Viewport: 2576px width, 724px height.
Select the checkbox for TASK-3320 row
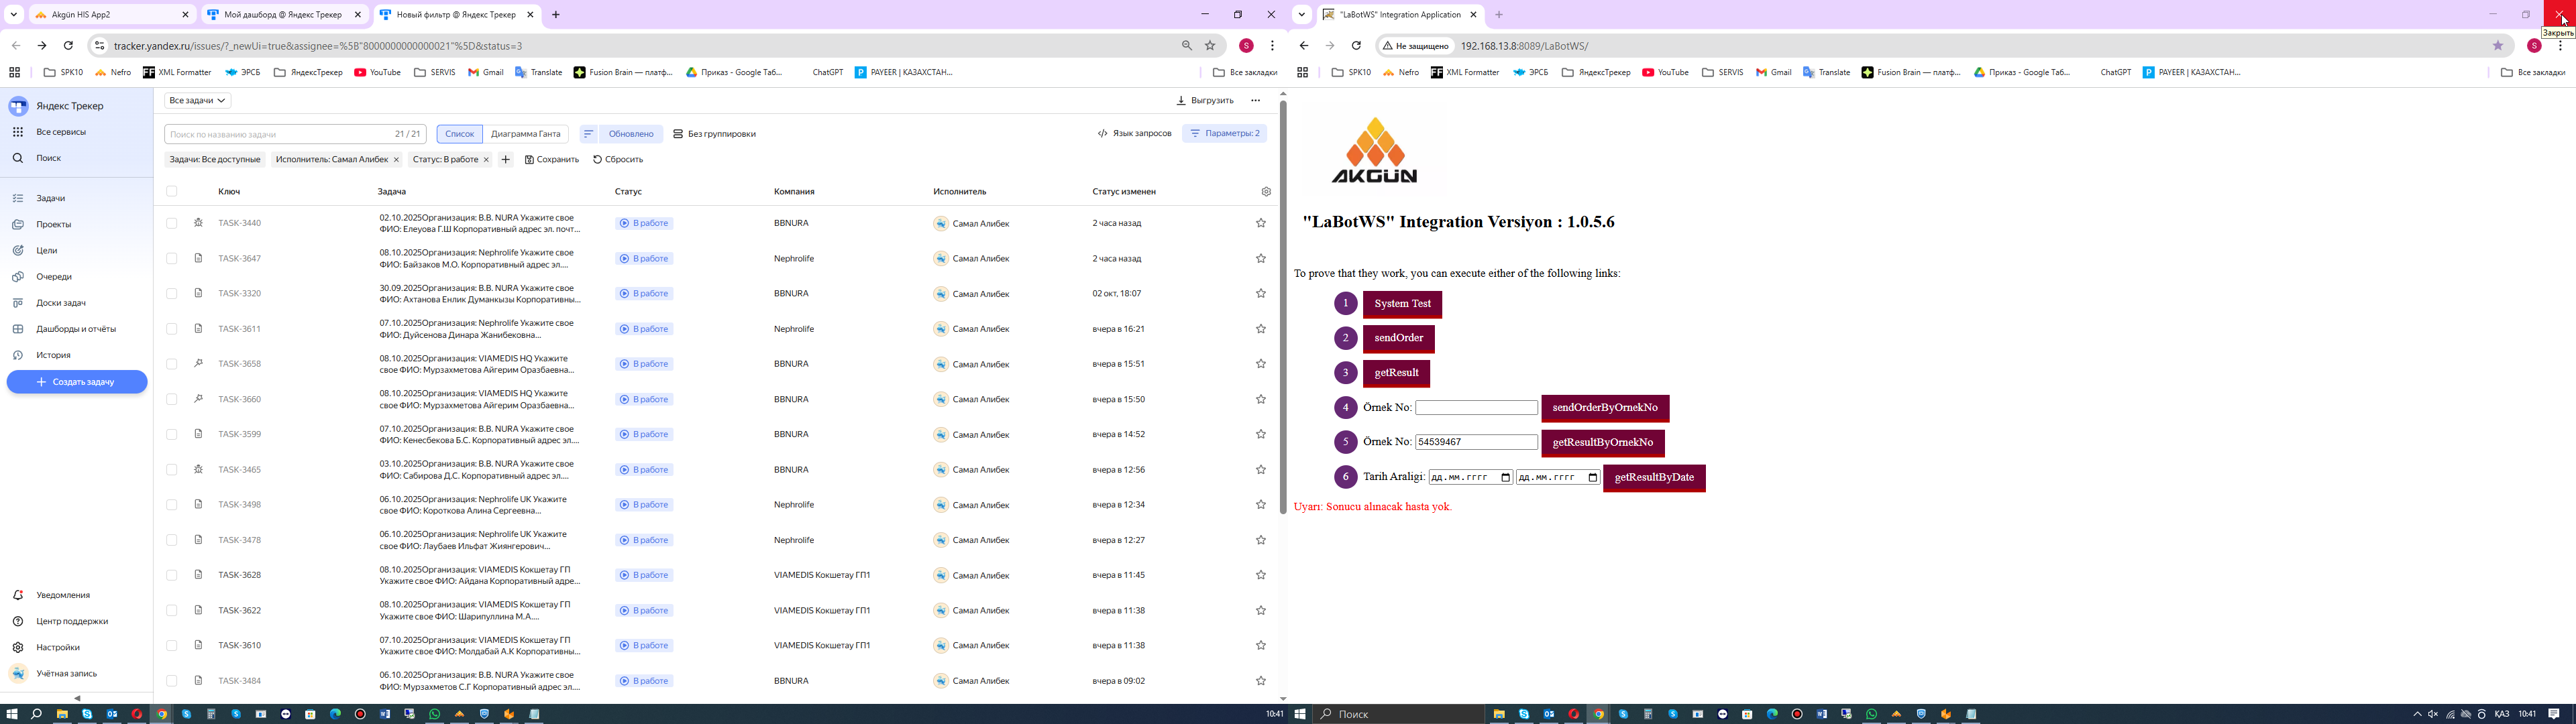point(171,294)
